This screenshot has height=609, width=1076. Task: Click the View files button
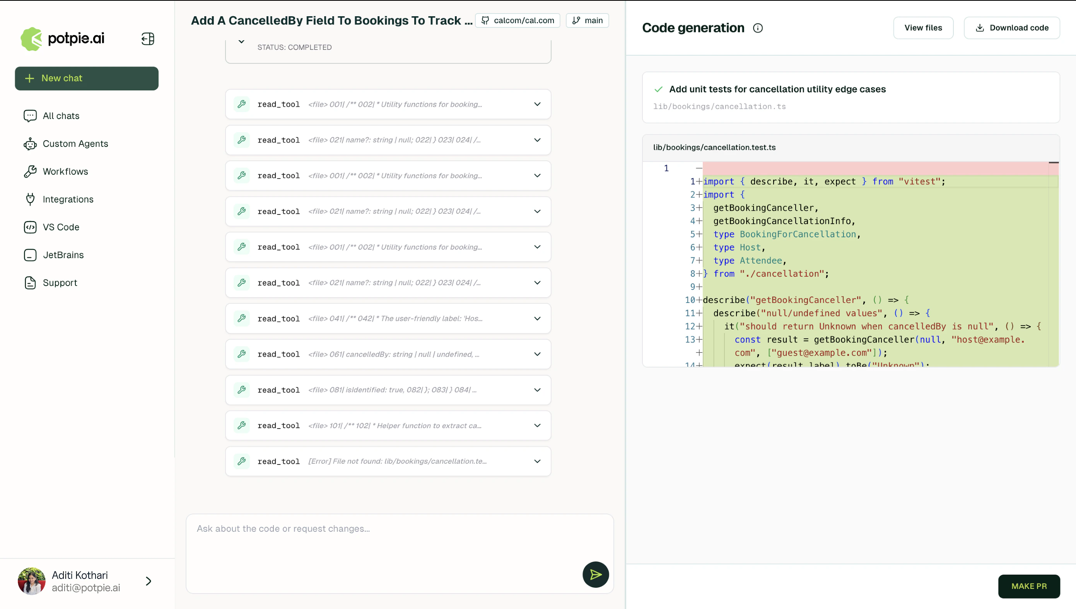[x=923, y=28]
